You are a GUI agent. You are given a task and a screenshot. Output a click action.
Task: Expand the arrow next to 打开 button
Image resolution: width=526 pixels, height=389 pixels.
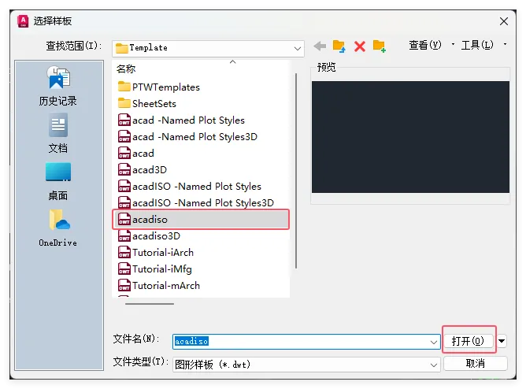click(x=502, y=342)
